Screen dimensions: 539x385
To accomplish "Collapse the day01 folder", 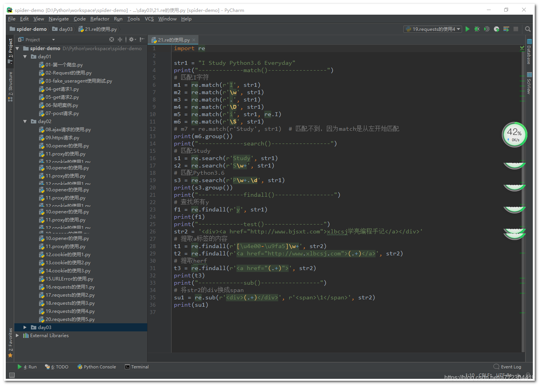I will pos(25,56).
